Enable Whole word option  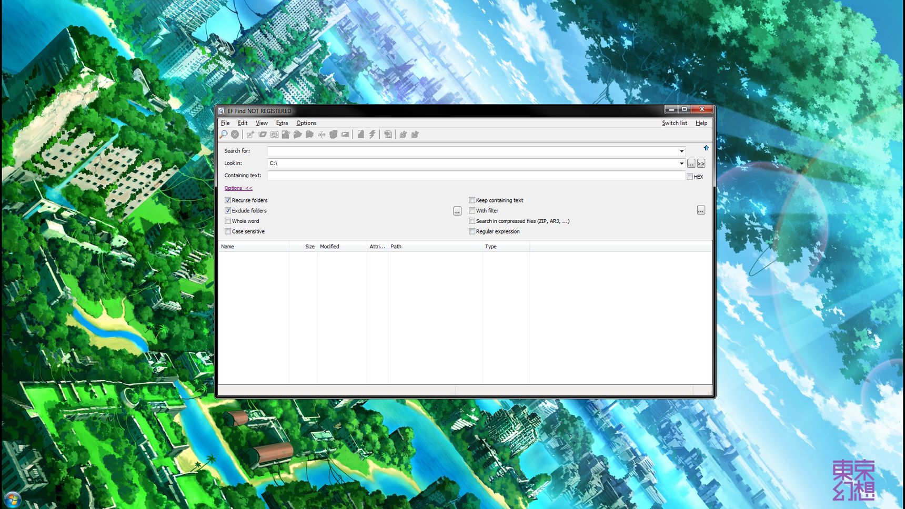point(228,221)
